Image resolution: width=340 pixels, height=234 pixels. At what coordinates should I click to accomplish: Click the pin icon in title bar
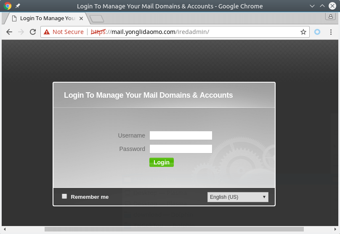click(x=18, y=6)
